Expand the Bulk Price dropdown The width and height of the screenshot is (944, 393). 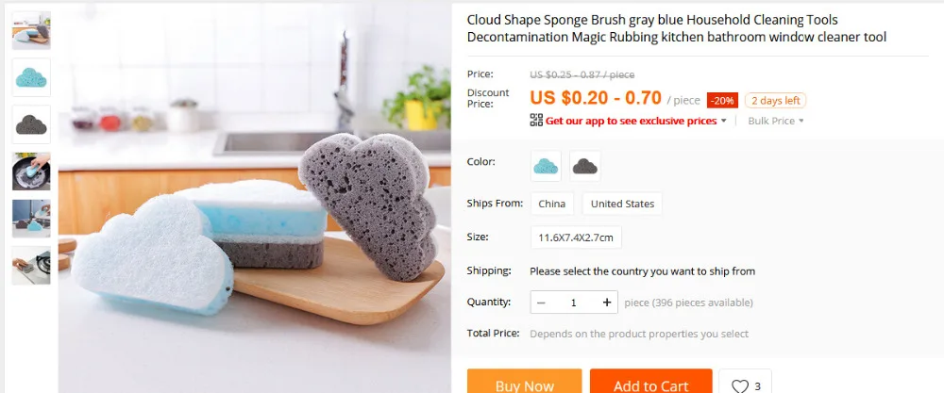775,121
